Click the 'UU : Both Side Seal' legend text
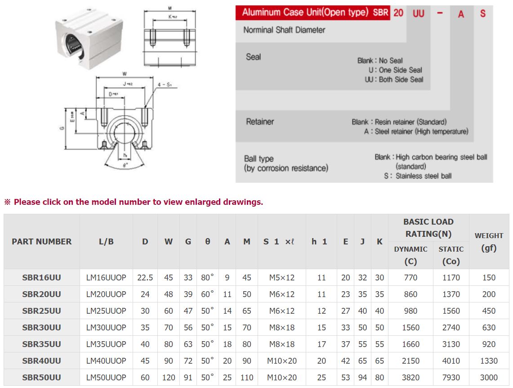The height and width of the screenshot is (388, 513). (x=394, y=80)
